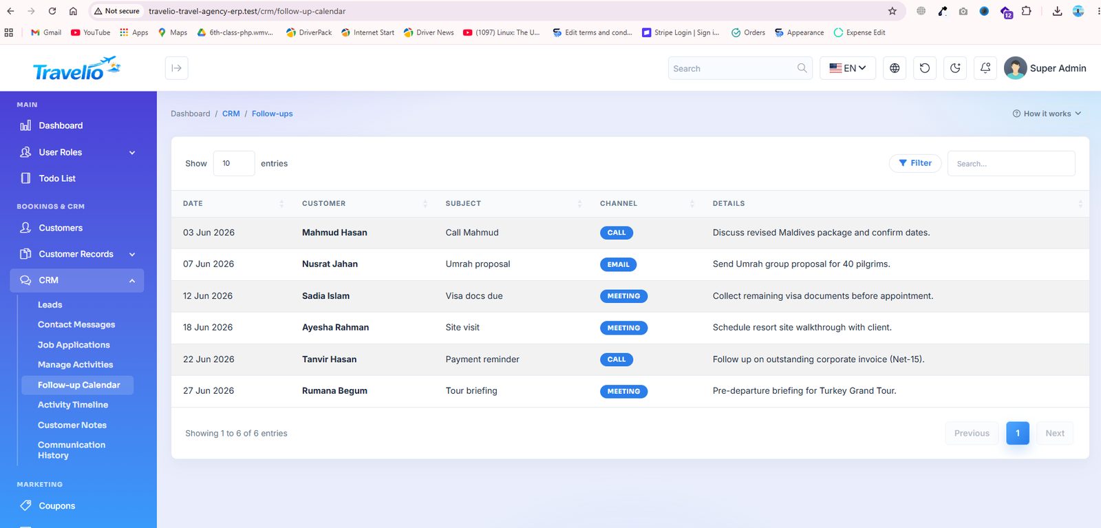Open the browser extensions puzzle icon
The height and width of the screenshot is (528, 1101).
[x=1026, y=11]
